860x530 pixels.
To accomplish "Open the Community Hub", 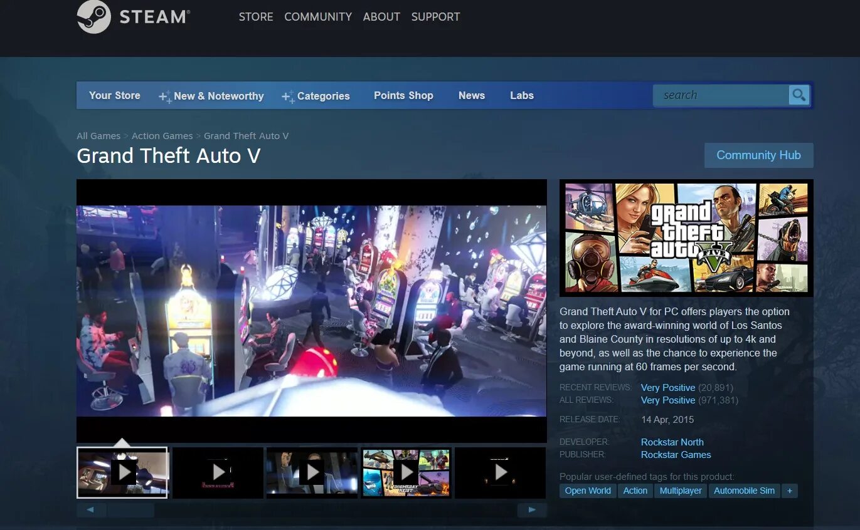I will point(759,155).
